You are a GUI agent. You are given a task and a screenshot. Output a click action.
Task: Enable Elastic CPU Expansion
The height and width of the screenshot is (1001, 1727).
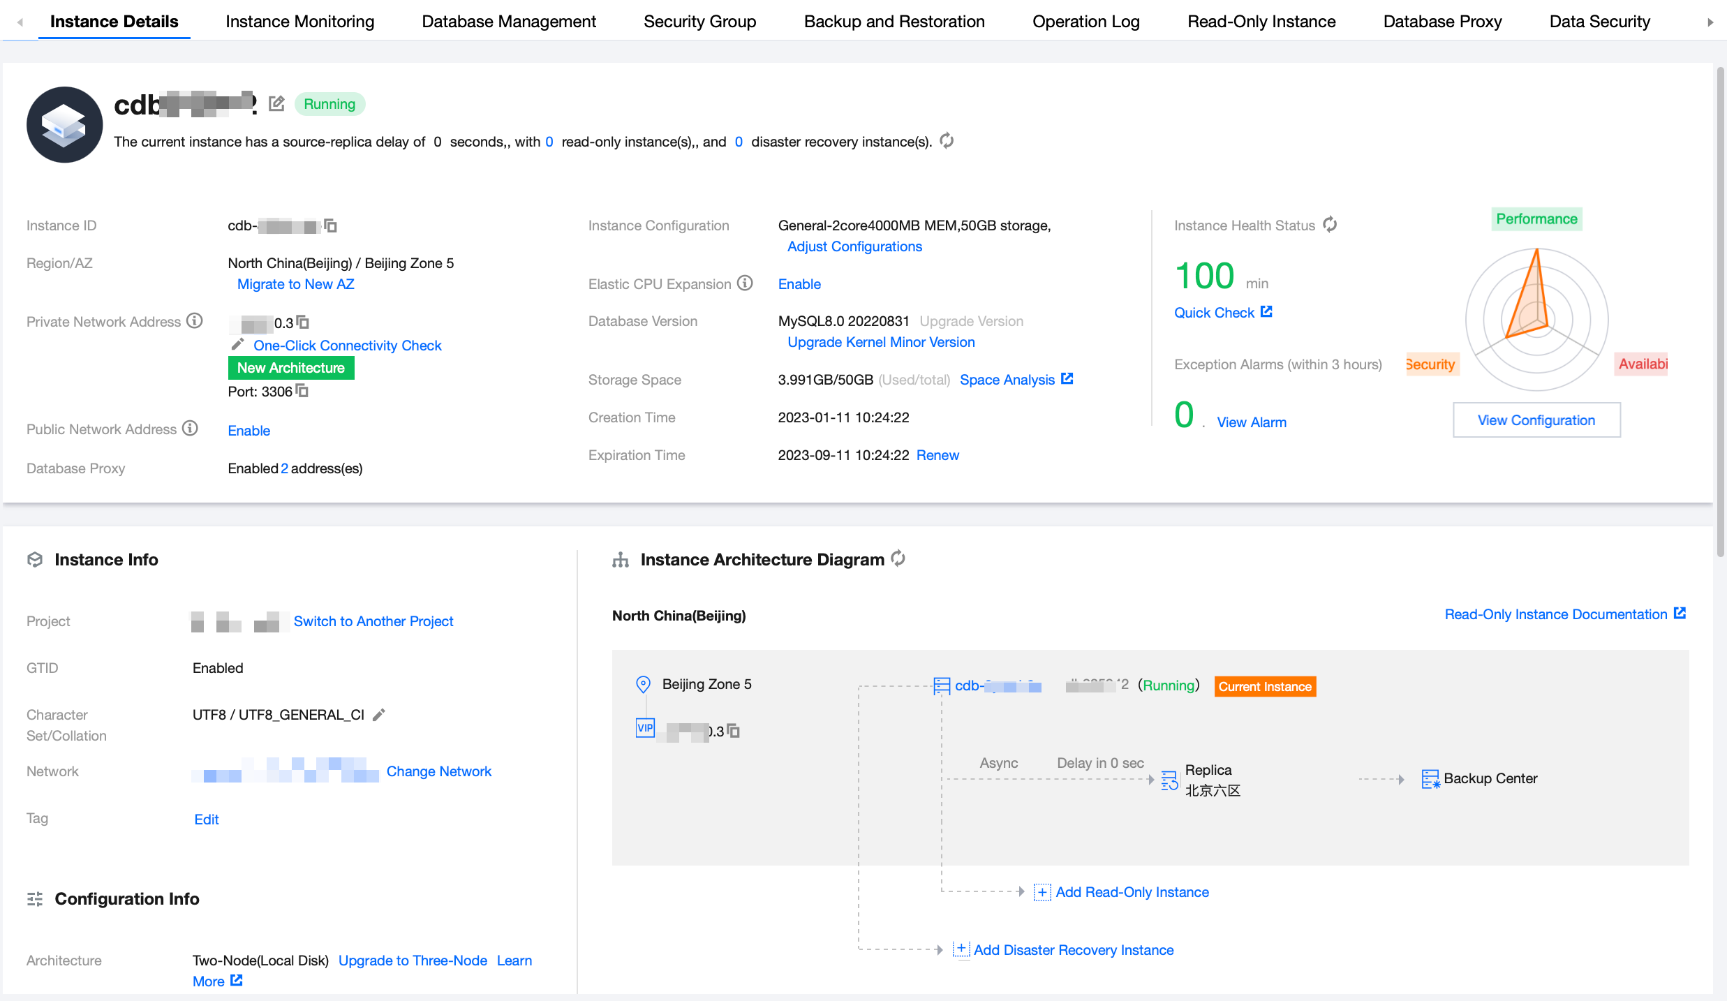pyautogui.click(x=799, y=284)
